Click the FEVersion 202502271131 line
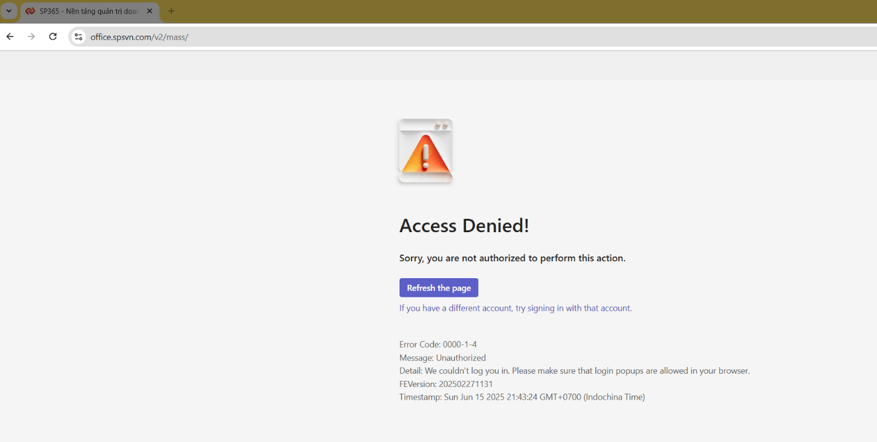877x442 pixels. point(446,385)
